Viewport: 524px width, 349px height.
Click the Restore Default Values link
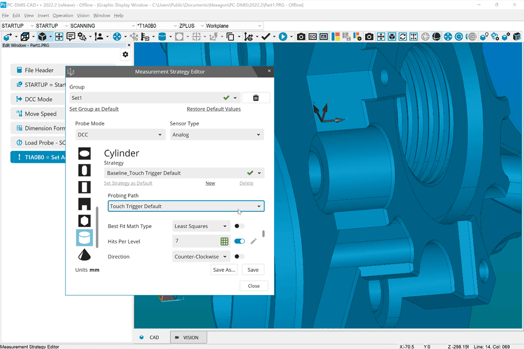click(214, 109)
